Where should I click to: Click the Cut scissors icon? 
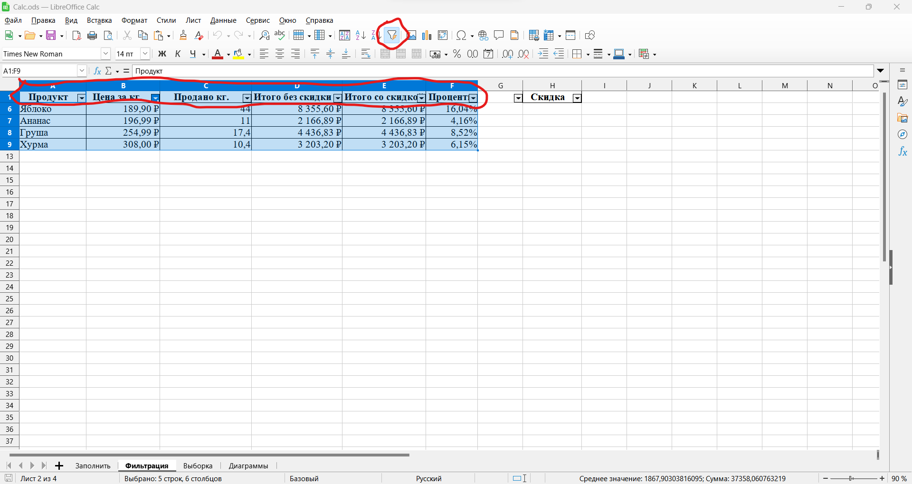coord(127,35)
